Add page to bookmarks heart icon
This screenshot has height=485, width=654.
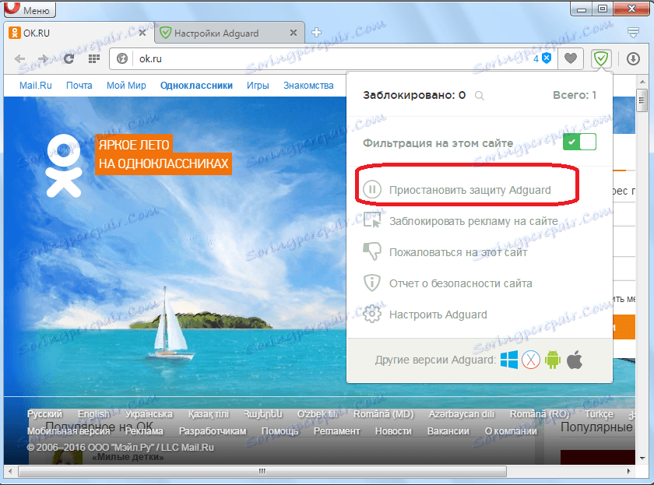571,58
